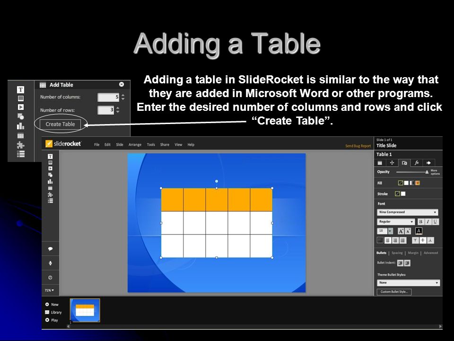Click Play to start the presentation
Screen dimensions: 454x341
(x=52, y=320)
